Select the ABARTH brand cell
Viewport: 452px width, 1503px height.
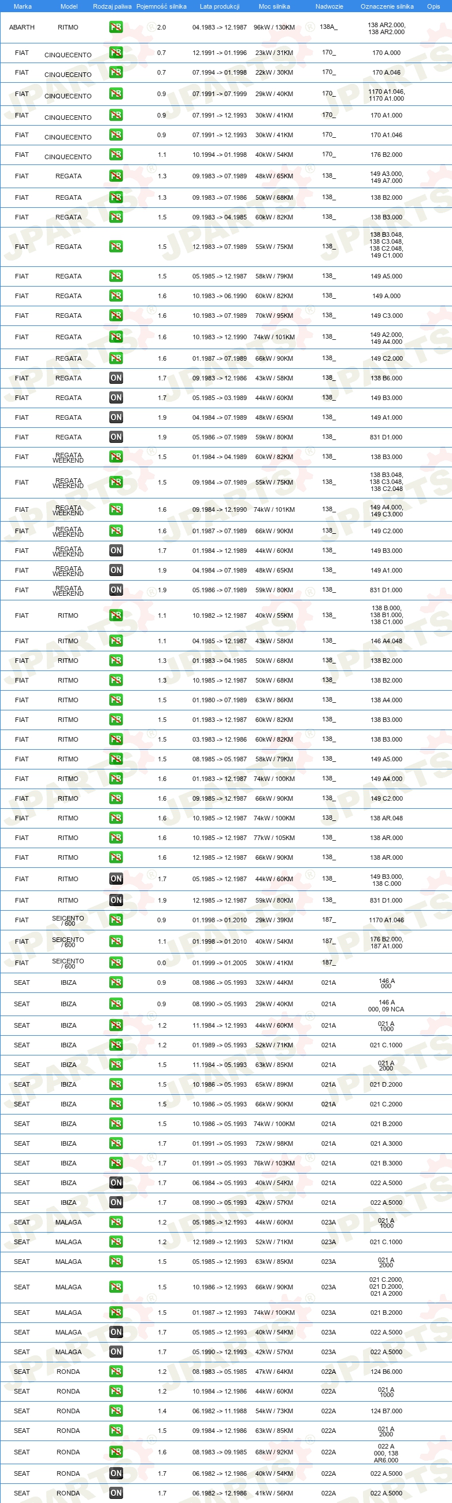tap(22, 27)
